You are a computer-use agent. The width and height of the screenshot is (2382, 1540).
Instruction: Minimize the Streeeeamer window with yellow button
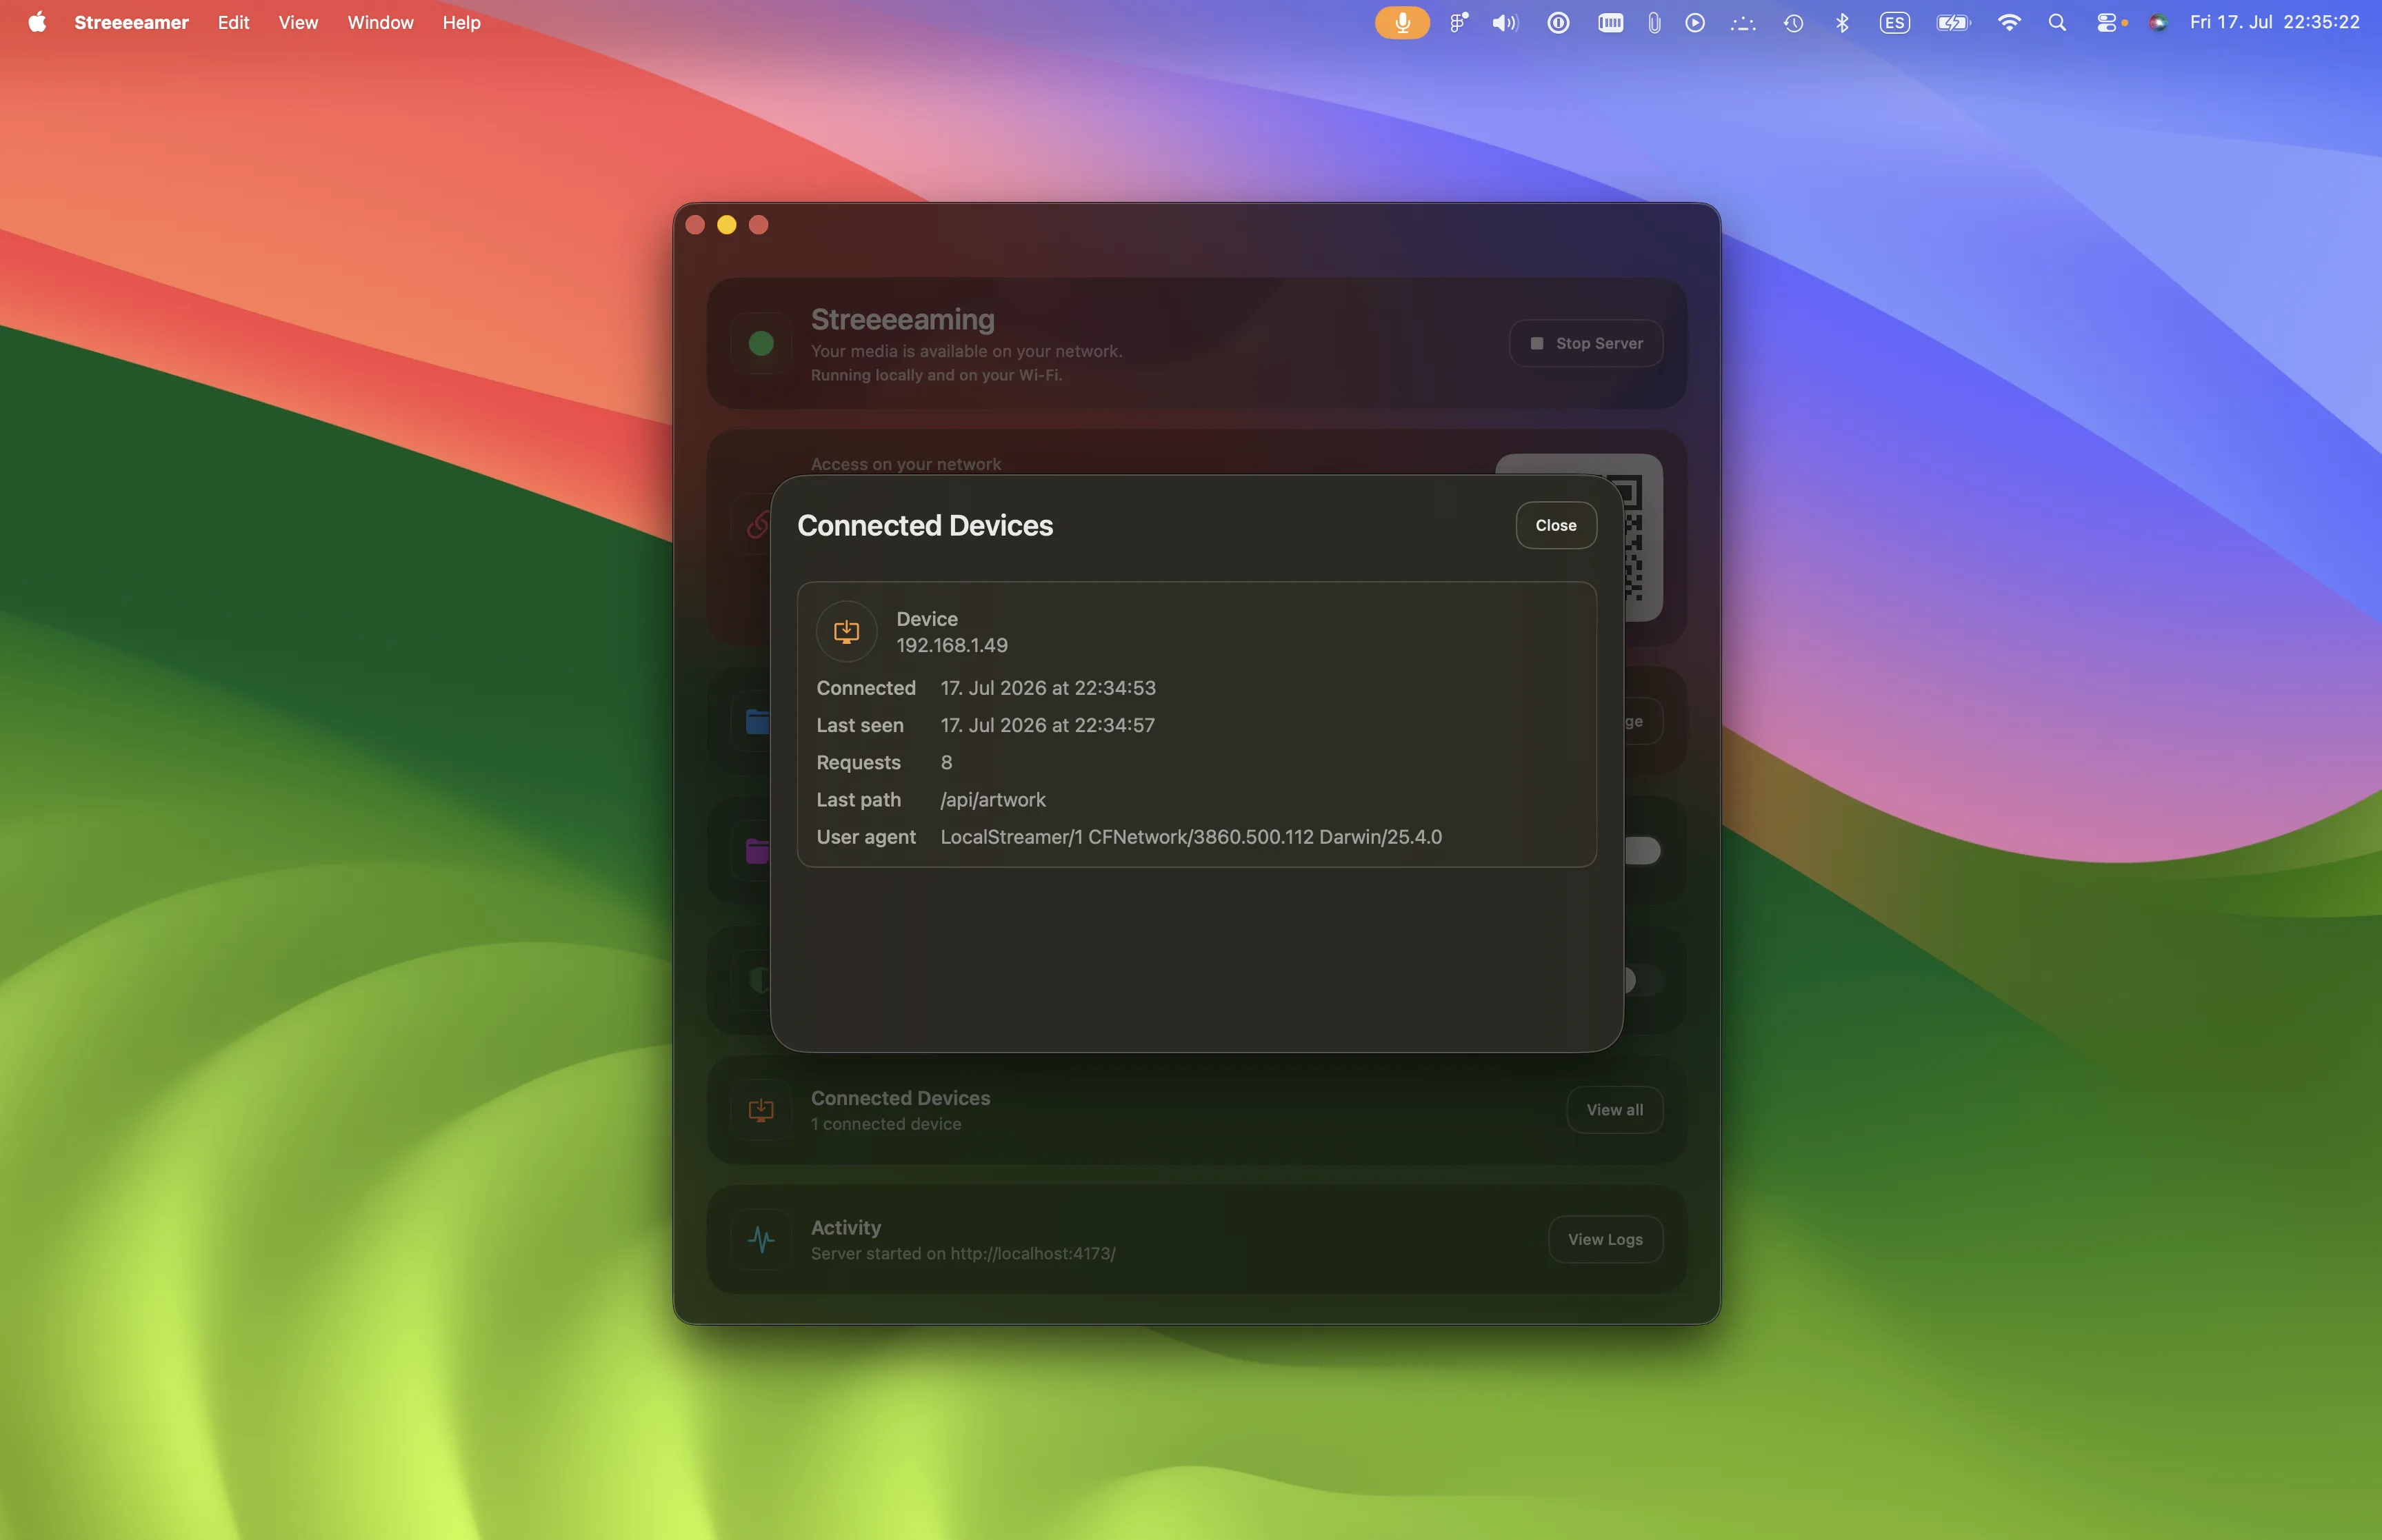pos(726,225)
